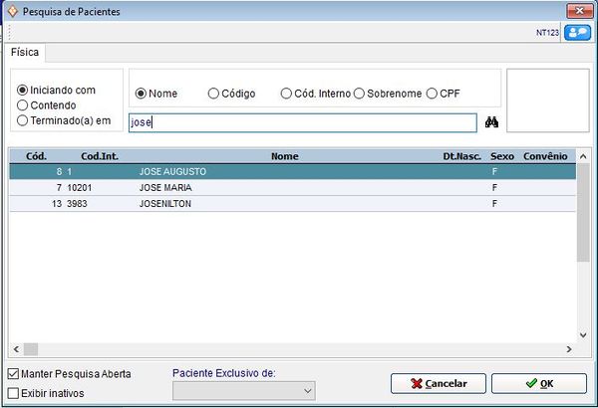The width and height of the screenshot is (598, 408).
Task: Select the Terminado(a) em radio option
Action: coord(23,120)
